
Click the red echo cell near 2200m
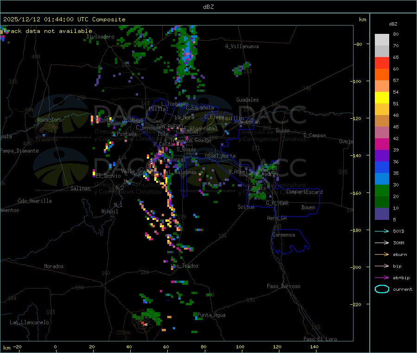[x=143, y=324]
